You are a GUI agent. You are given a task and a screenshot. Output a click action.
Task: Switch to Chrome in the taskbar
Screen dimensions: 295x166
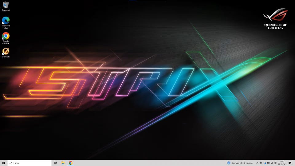(x=71, y=163)
